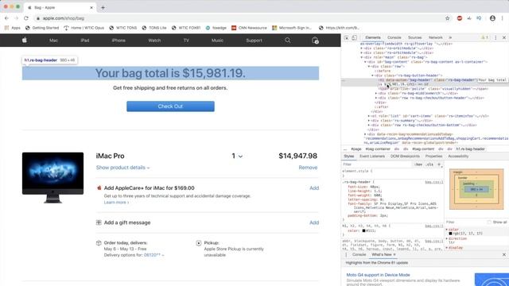
Task: Open the Event Listeners tab
Action: (372, 157)
